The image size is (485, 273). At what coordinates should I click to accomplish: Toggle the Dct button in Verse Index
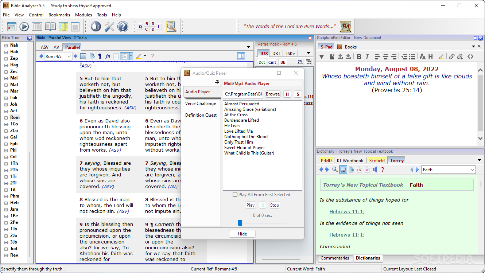[x=262, y=62]
